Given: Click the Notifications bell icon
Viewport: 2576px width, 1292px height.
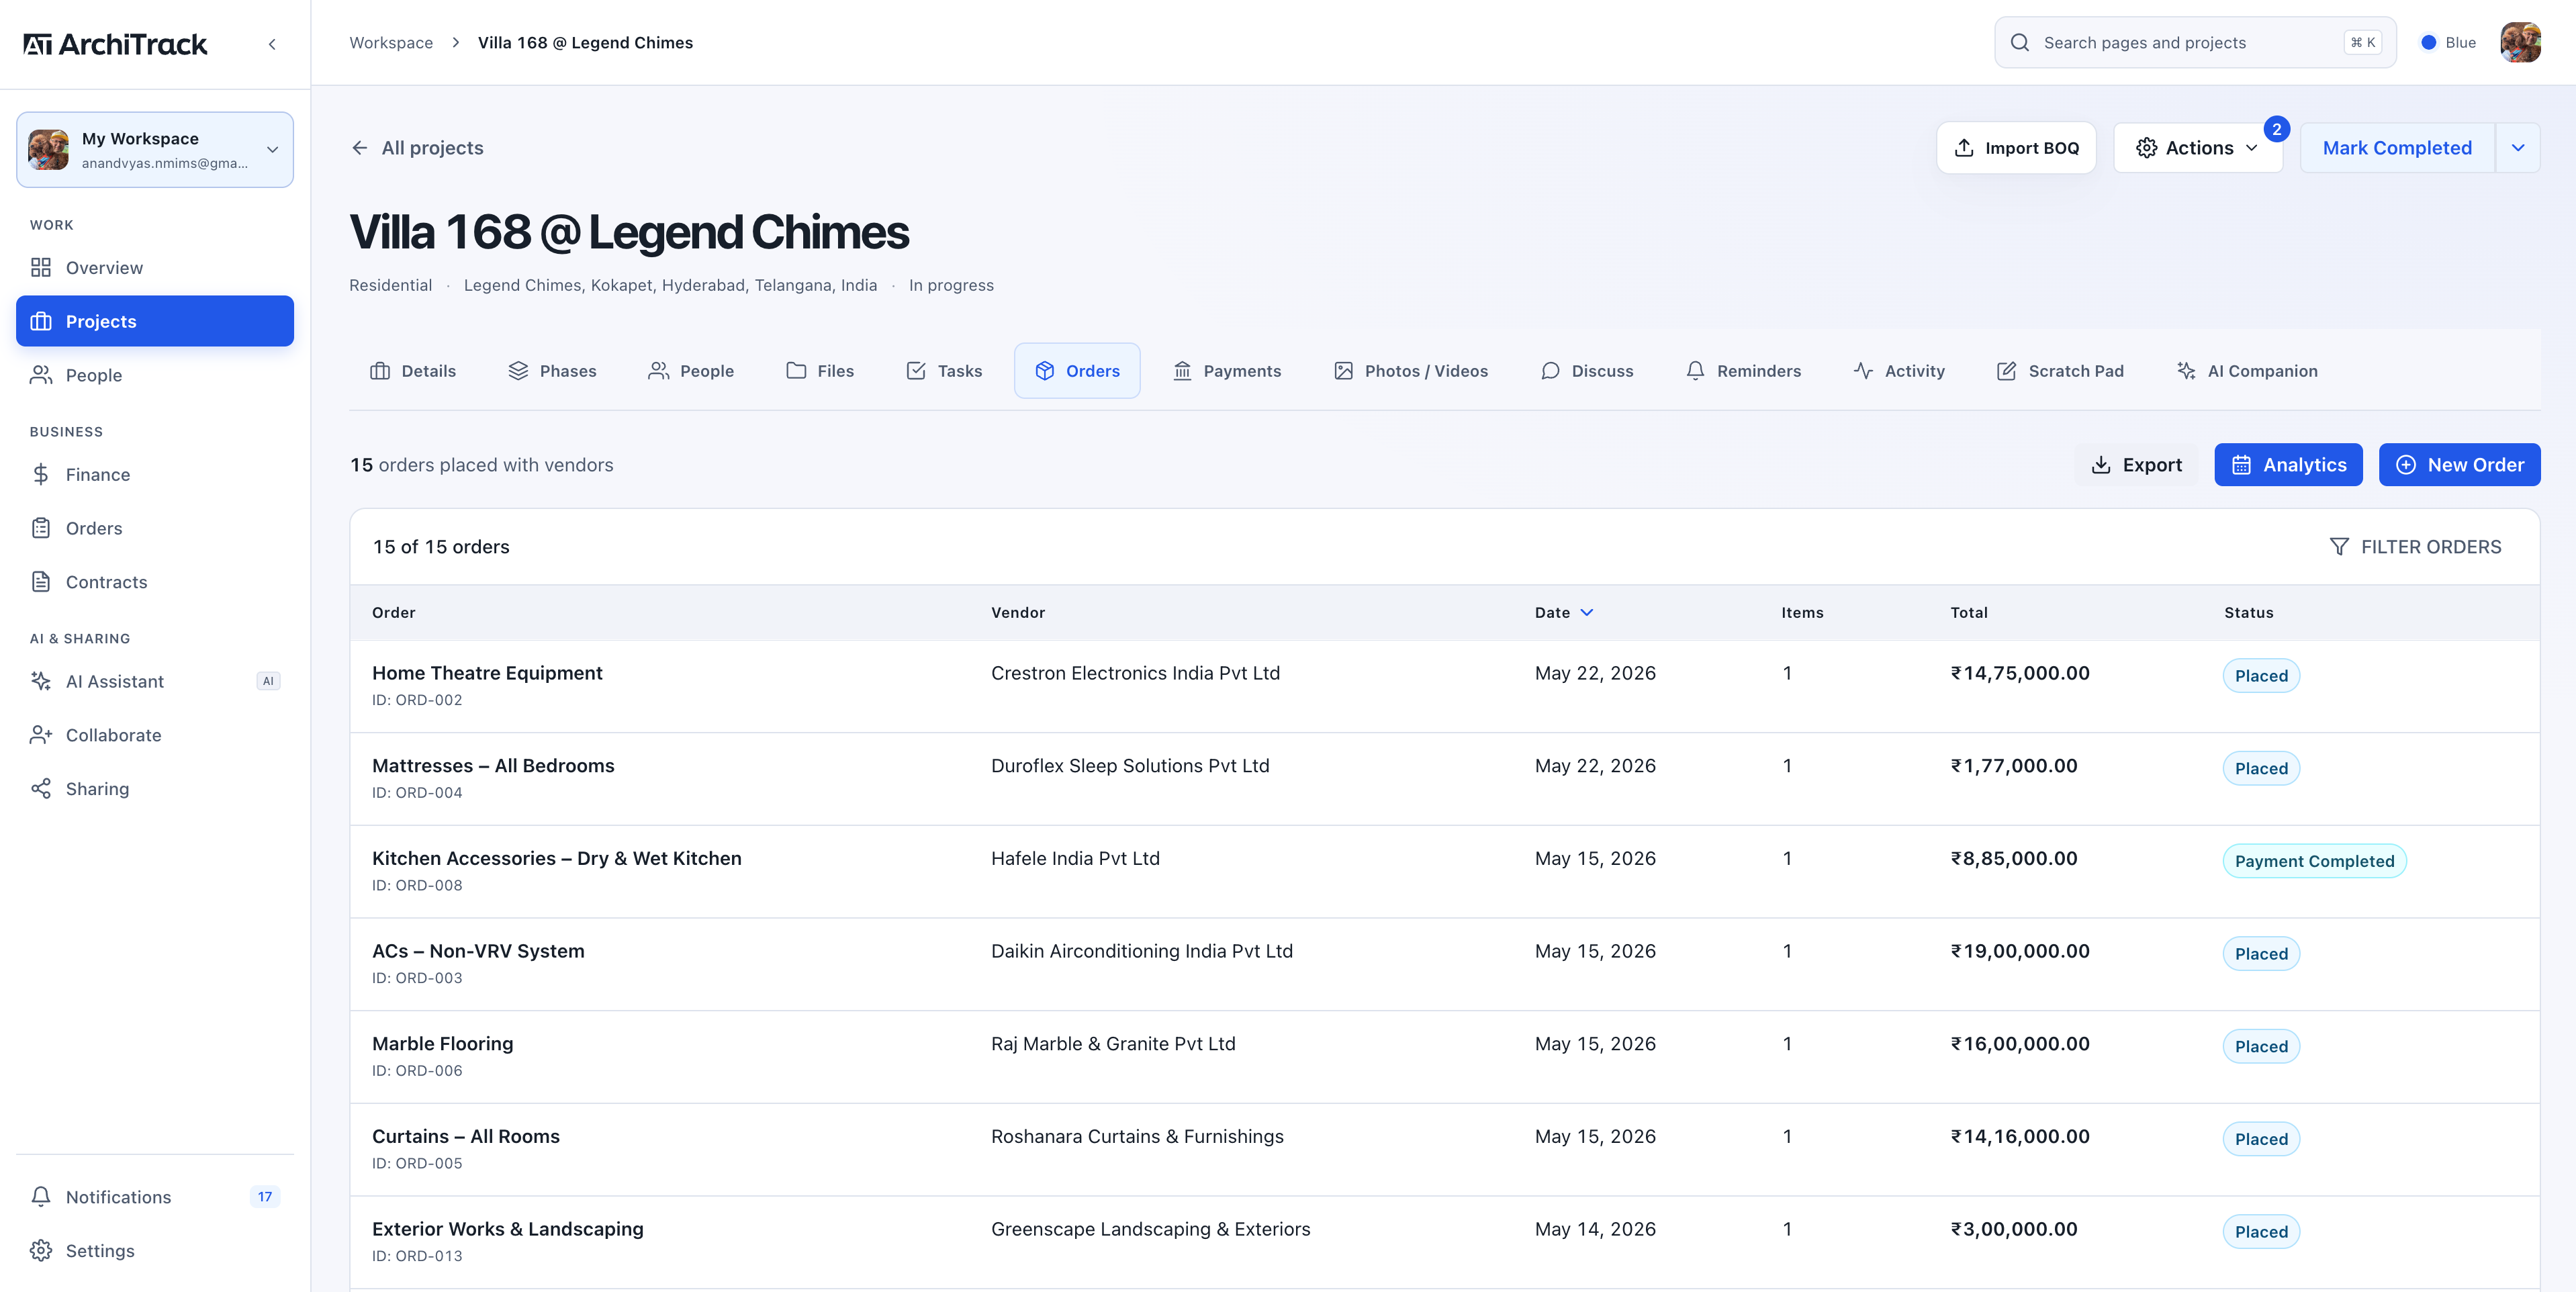Looking at the screenshot, I should [41, 1196].
